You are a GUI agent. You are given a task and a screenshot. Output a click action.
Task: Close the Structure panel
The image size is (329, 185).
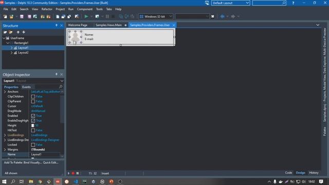[62, 25]
